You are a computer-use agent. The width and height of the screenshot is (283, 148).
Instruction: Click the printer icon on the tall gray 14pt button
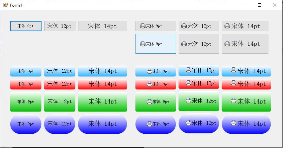click(x=227, y=43)
